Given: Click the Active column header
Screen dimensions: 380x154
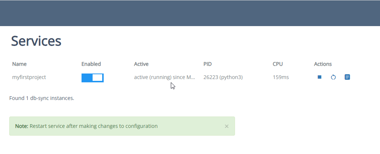Looking at the screenshot, I should tap(141, 64).
